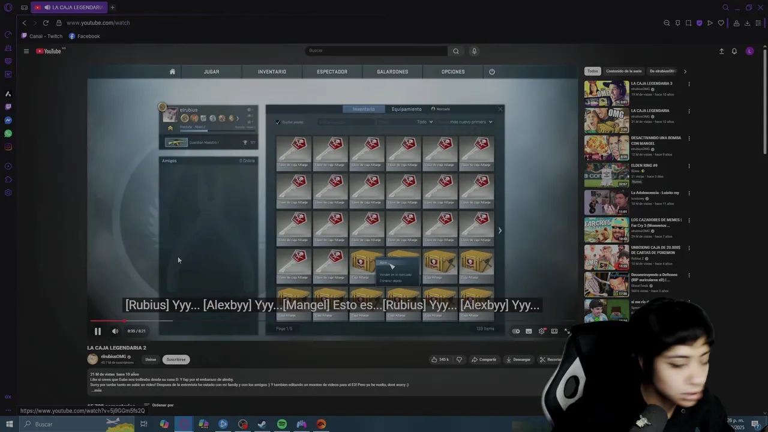768x432 pixels.
Task: Open Instagram in the Opera sidebar
Action: click(x=8, y=146)
